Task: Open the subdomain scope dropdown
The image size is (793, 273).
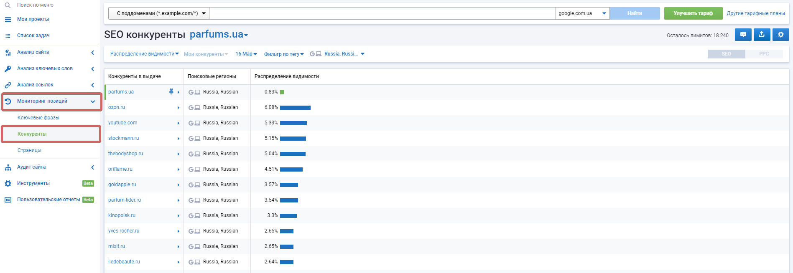Action: 159,13
